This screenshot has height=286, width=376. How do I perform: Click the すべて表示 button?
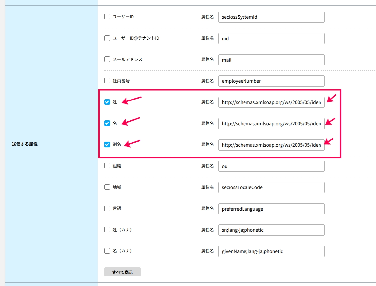[x=123, y=272]
